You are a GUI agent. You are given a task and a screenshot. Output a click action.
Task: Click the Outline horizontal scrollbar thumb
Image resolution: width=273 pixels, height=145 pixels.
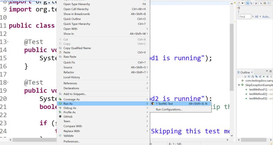pos(254,140)
